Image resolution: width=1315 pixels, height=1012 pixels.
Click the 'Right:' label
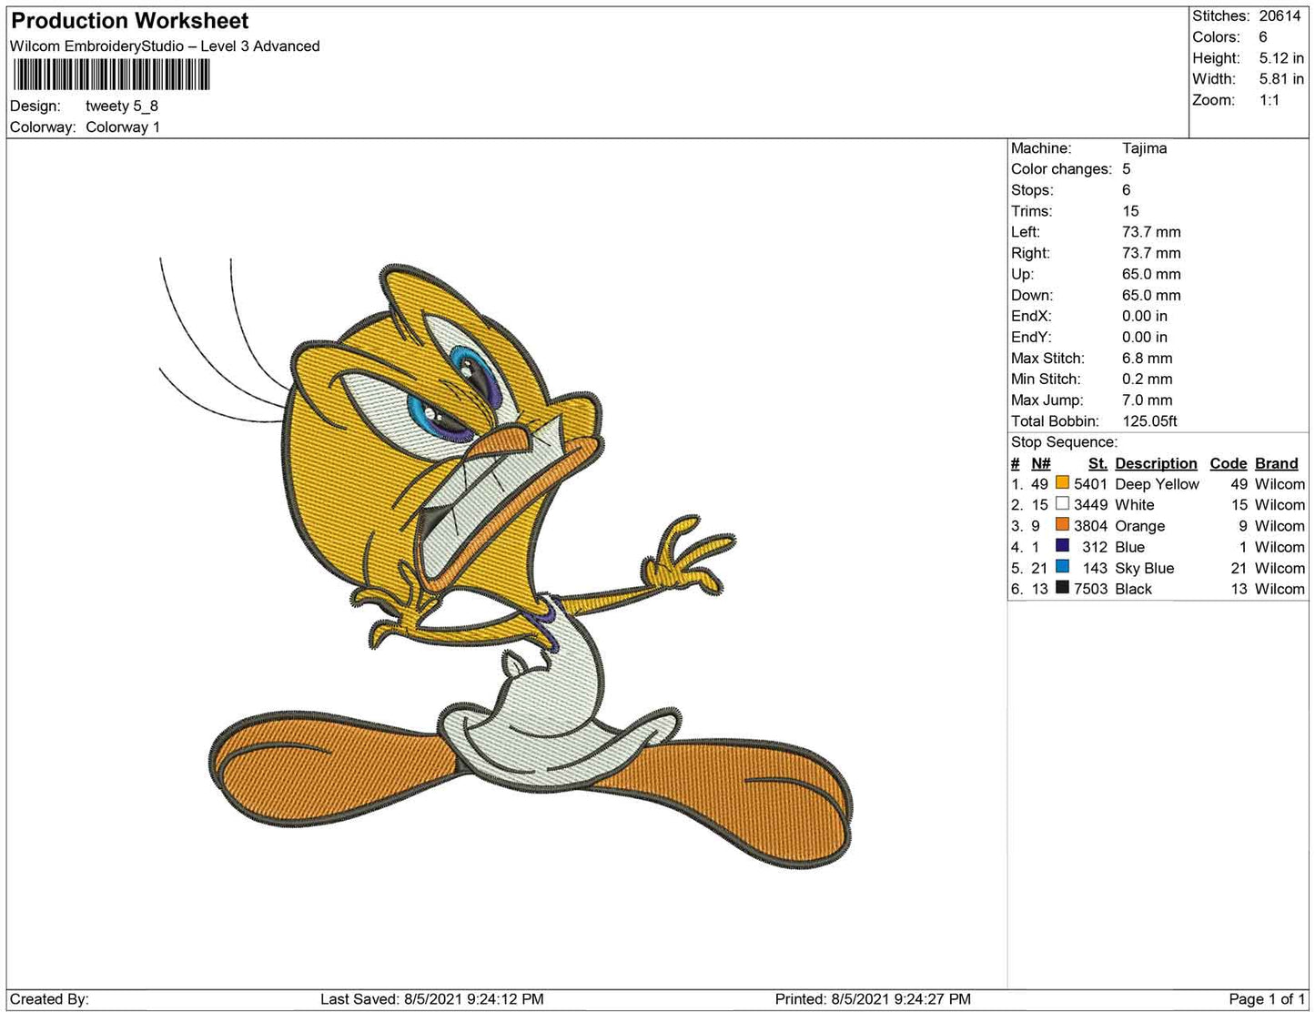pyautogui.click(x=1030, y=253)
